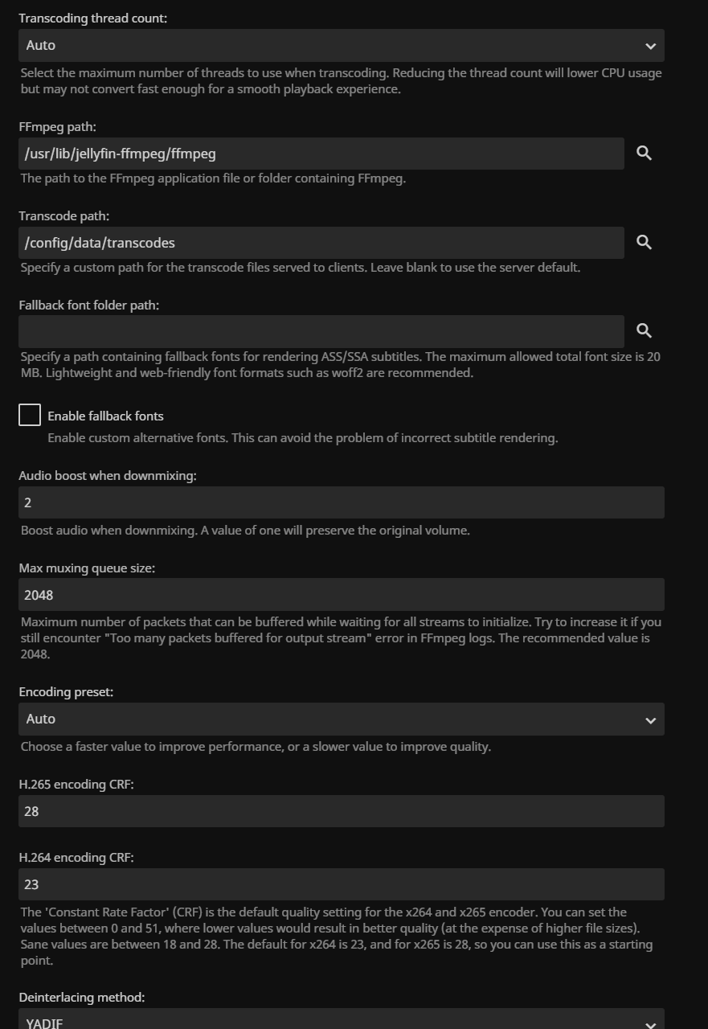Click the Transcode path browse icon
The height and width of the screenshot is (1029, 708).
coord(644,242)
